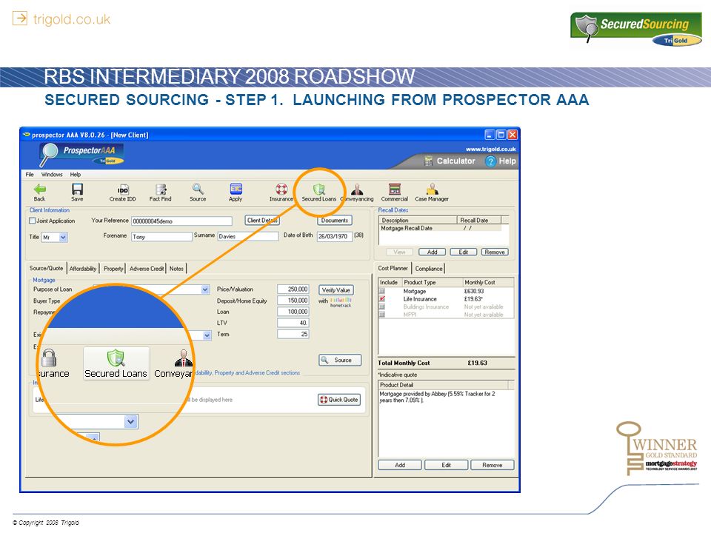Launch Secured Loans from the toolbar
Image resolution: width=711 pixels, height=533 pixels.
pos(319,192)
